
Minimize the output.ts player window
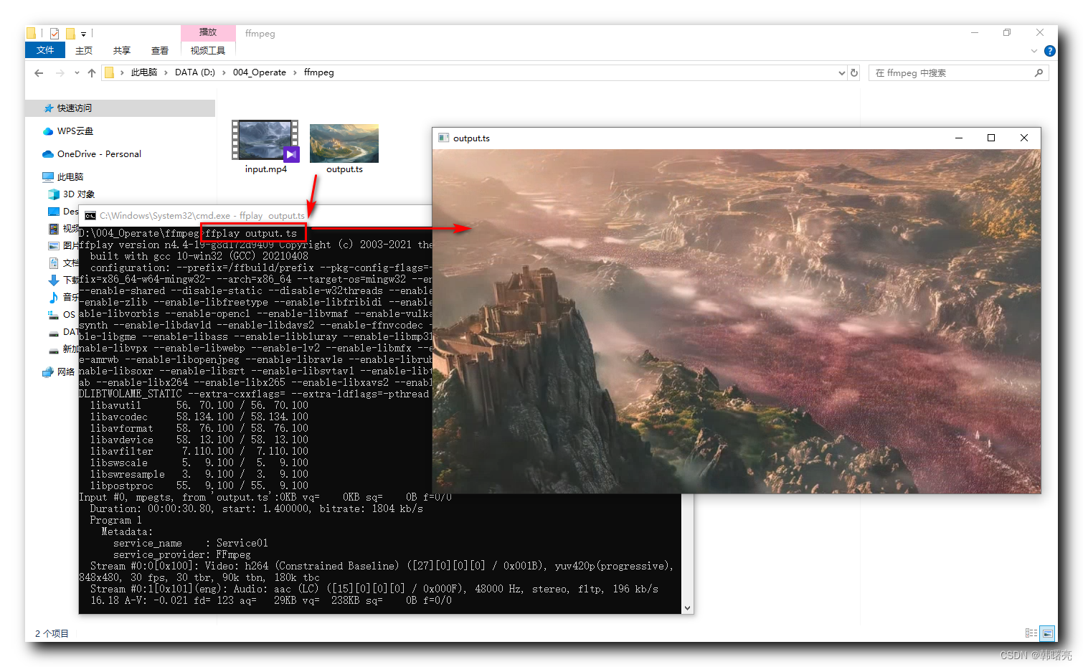point(958,138)
